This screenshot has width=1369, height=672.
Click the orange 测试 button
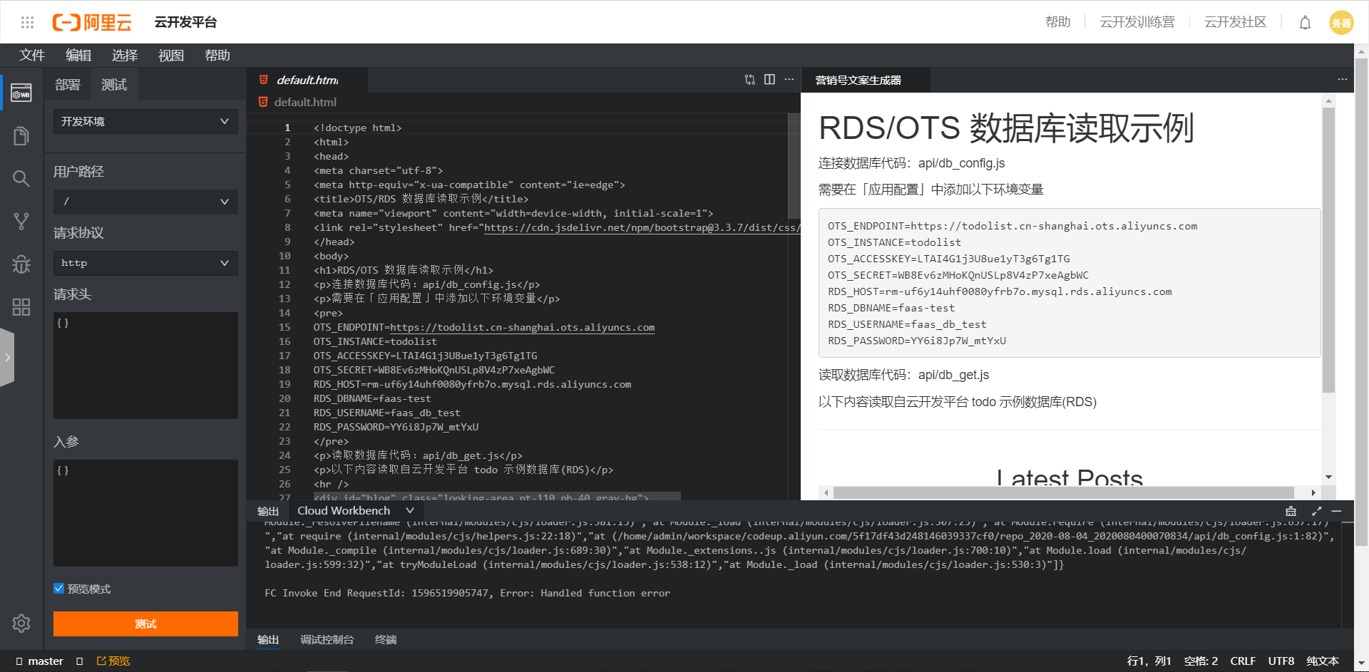click(x=145, y=624)
